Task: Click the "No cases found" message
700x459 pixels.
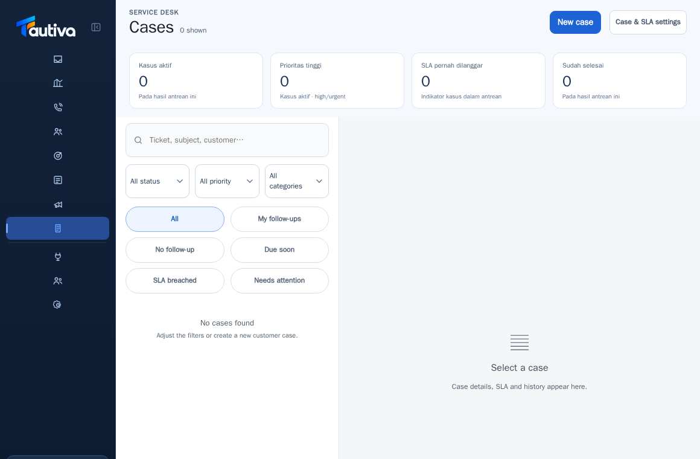Action: tap(227, 323)
